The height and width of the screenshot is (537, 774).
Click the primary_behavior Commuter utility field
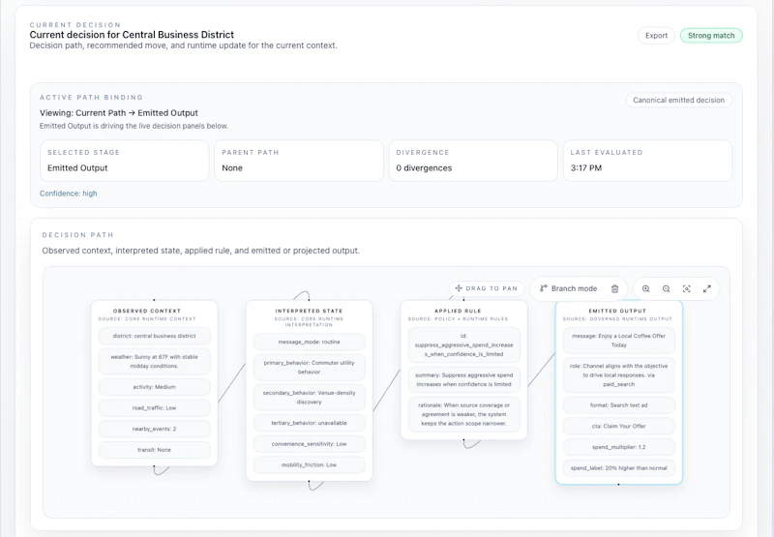click(x=309, y=368)
